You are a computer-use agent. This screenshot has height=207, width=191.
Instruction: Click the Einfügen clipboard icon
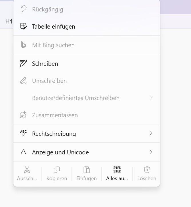[x=87, y=170]
